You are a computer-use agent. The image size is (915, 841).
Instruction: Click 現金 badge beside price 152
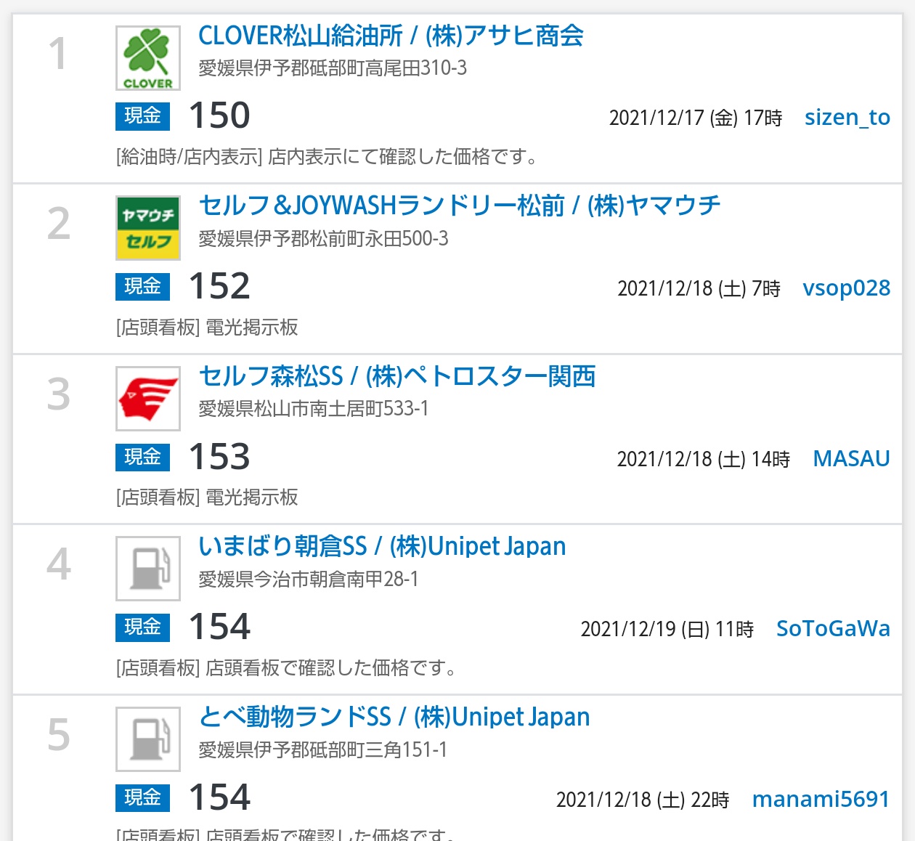click(142, 287)
